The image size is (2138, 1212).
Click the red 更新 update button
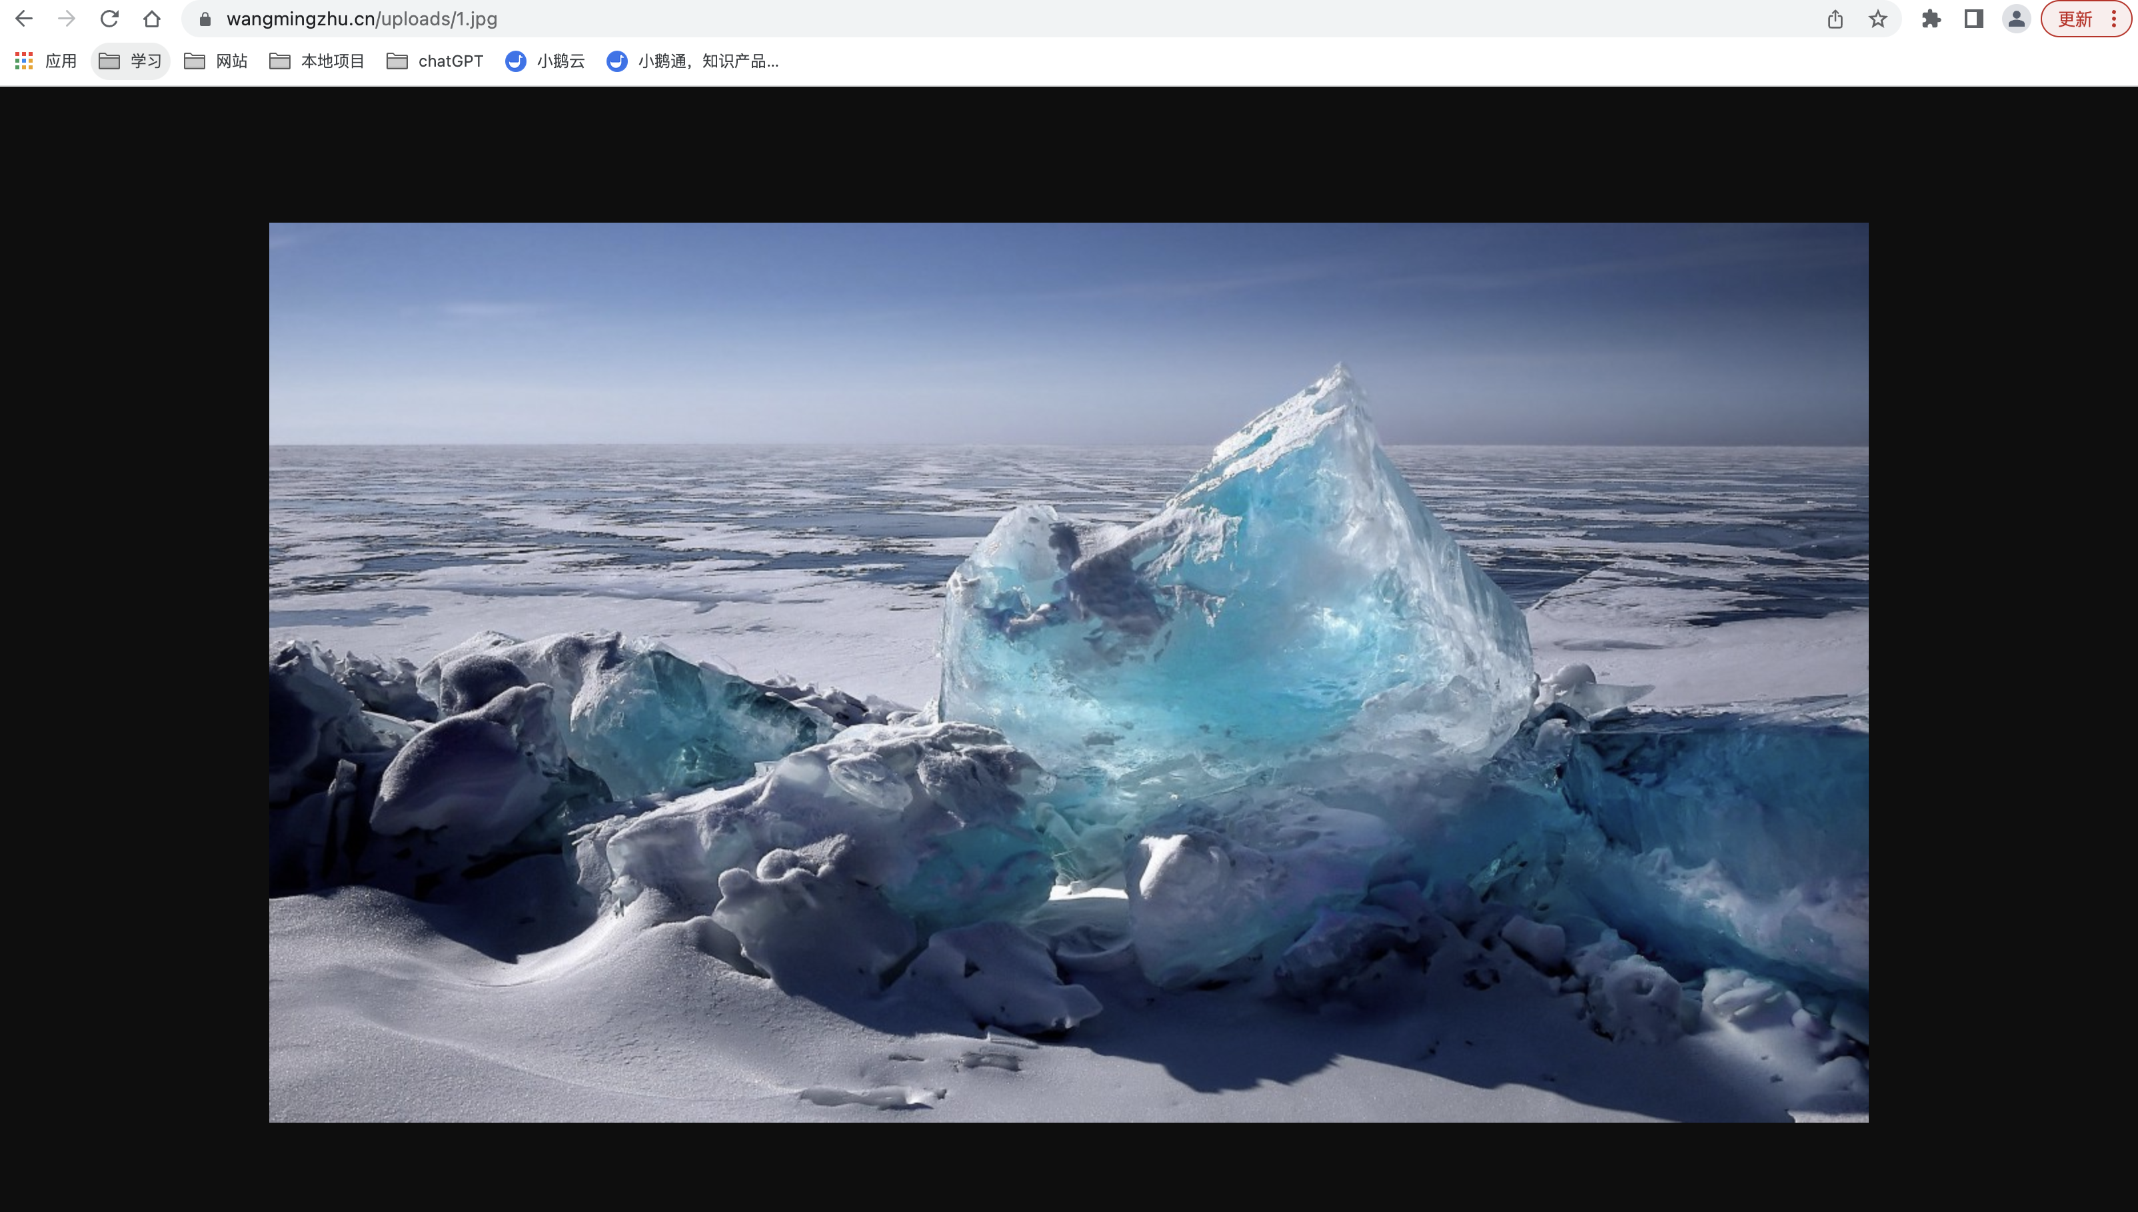click(x=2074, y=18)
